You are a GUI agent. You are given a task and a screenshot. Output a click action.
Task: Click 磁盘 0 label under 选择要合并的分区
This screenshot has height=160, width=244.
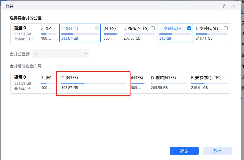pyautogui.click(x=20, y=28)
